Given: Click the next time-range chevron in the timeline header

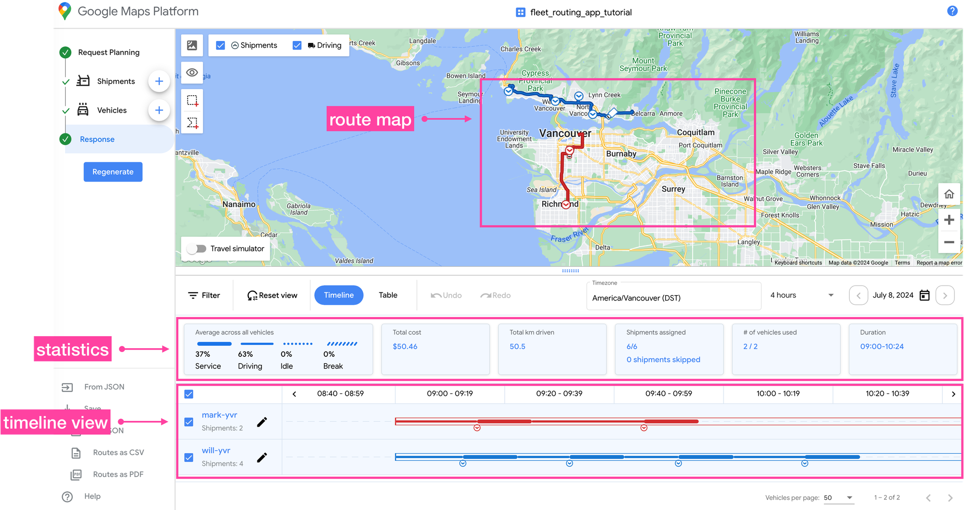Looking at the screenshot, I should 953,394.
